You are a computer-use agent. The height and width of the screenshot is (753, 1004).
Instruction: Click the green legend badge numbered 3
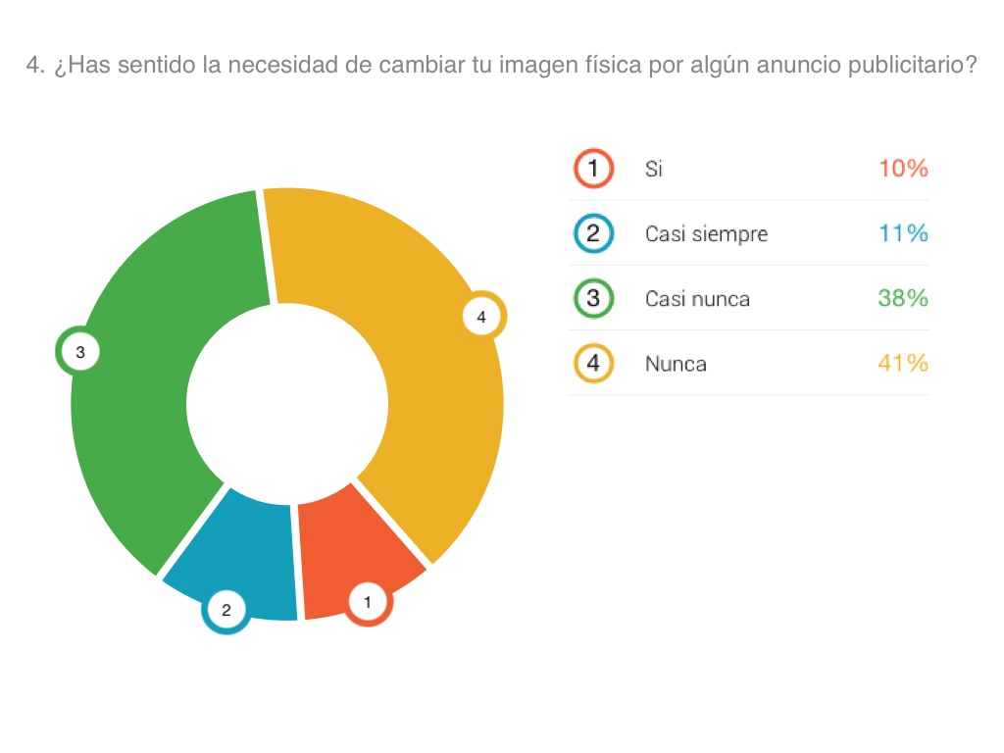(x=593, y=298)
